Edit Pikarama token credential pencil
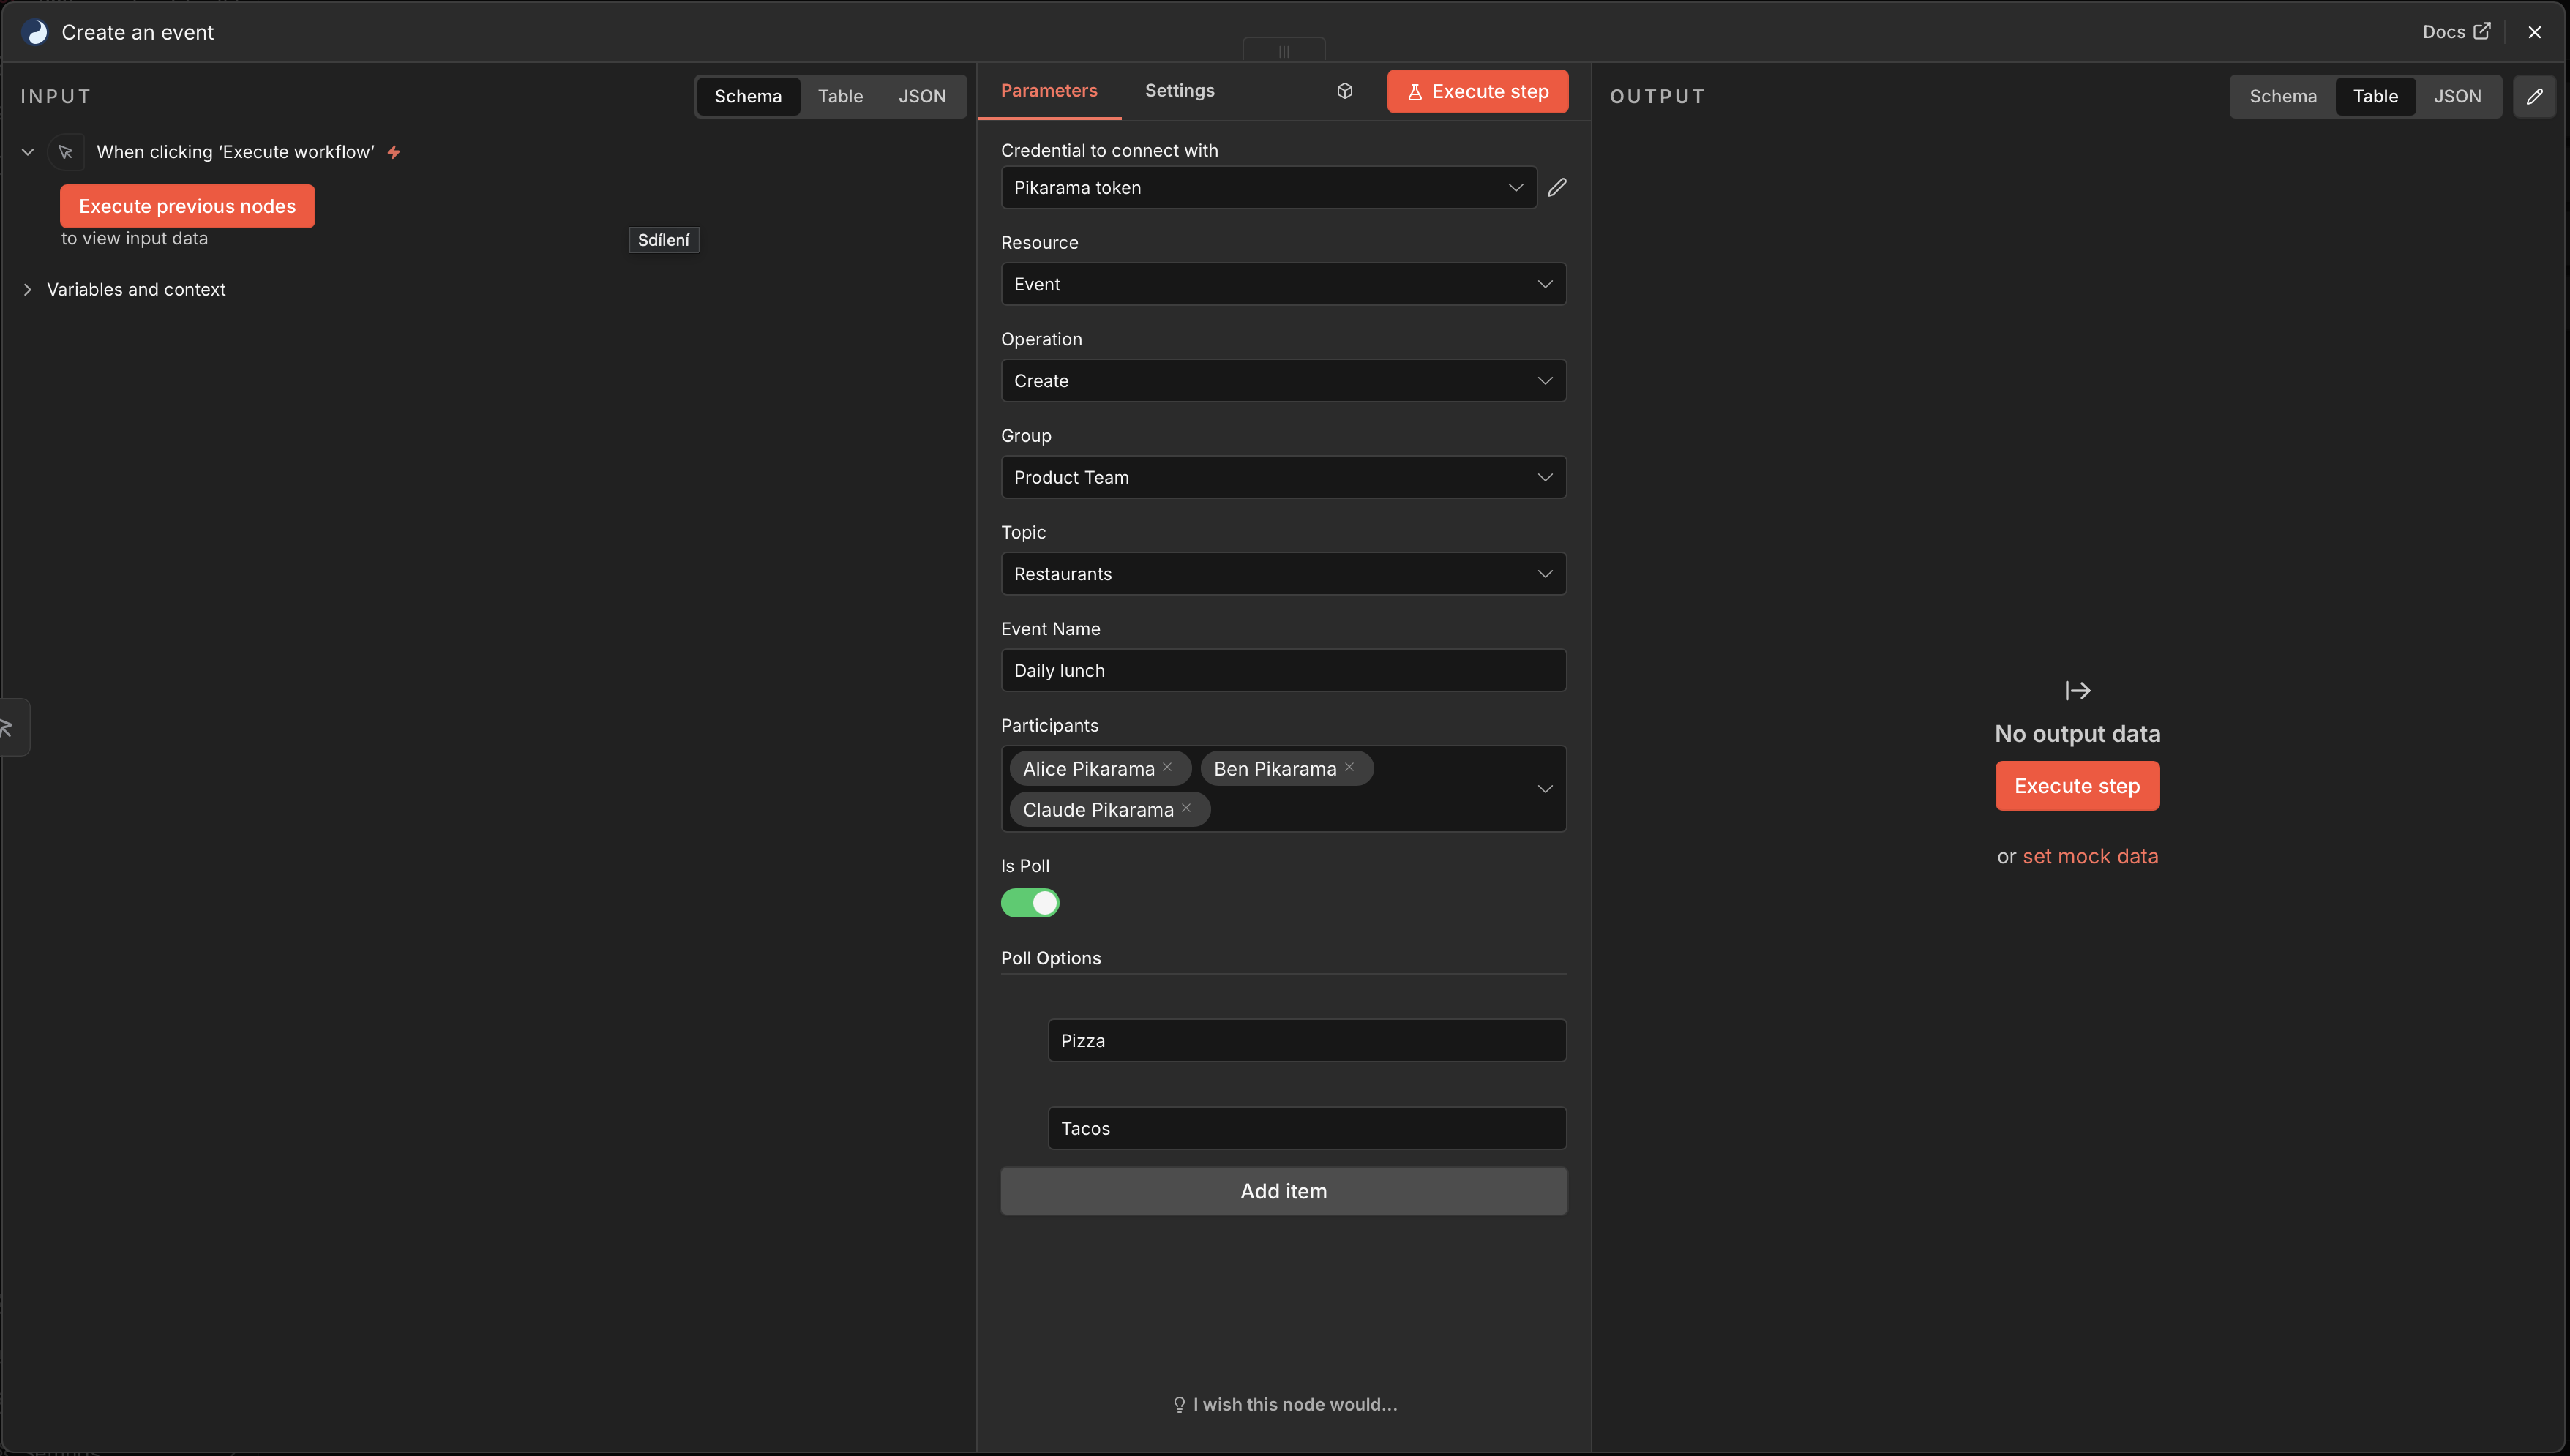The width and height of the screenshot is (2570, 1456). pyautogui.click(x=1557, y=187)
